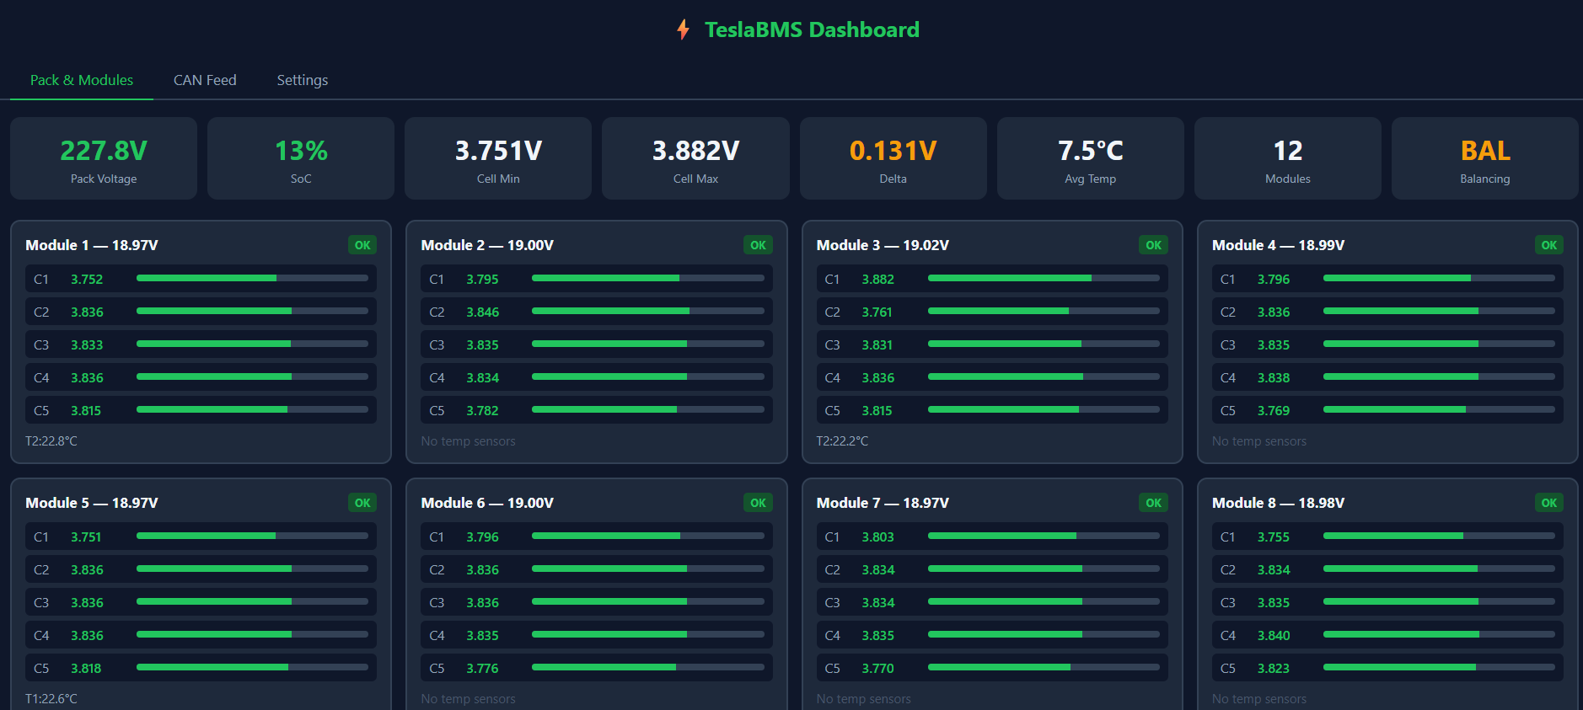Select the Pack & Modules tab

point(82,80)
